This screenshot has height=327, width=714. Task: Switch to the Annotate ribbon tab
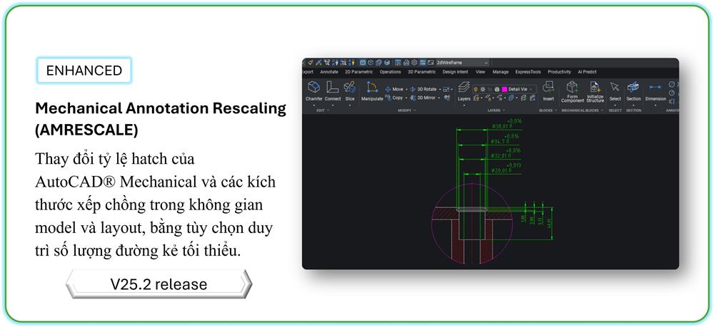point(328,72)
